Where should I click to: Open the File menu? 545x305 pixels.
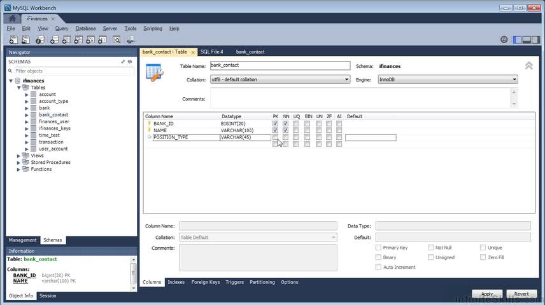(x=11, y=29)
